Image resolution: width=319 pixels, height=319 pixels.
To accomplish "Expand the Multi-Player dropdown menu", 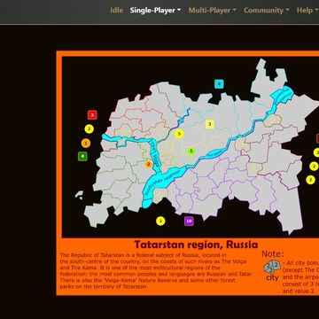I will (x=213, y=11).
